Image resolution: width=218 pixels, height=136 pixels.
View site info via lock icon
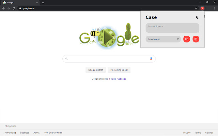[x=20, y=8]
